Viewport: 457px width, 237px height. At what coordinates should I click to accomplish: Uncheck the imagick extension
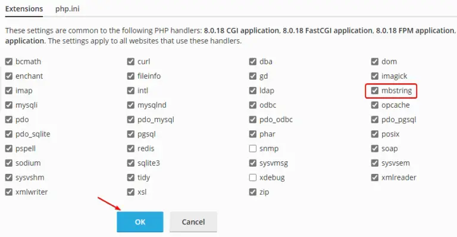click(374, 76)
